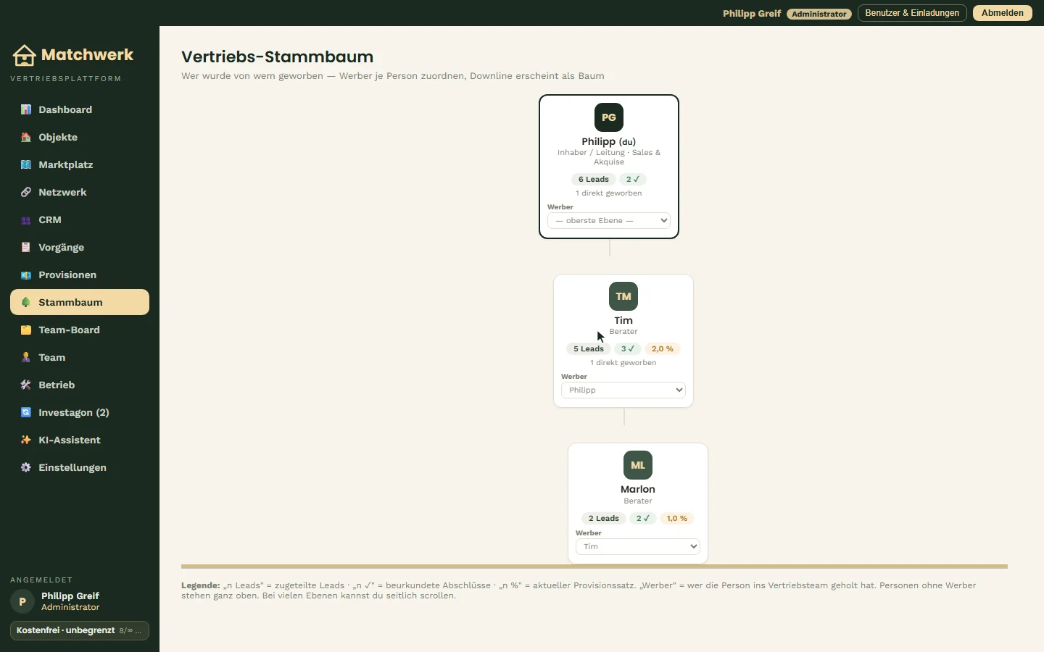Click the CRM people icon
Screen dimensions: 1044x652
tap(26, 220)
